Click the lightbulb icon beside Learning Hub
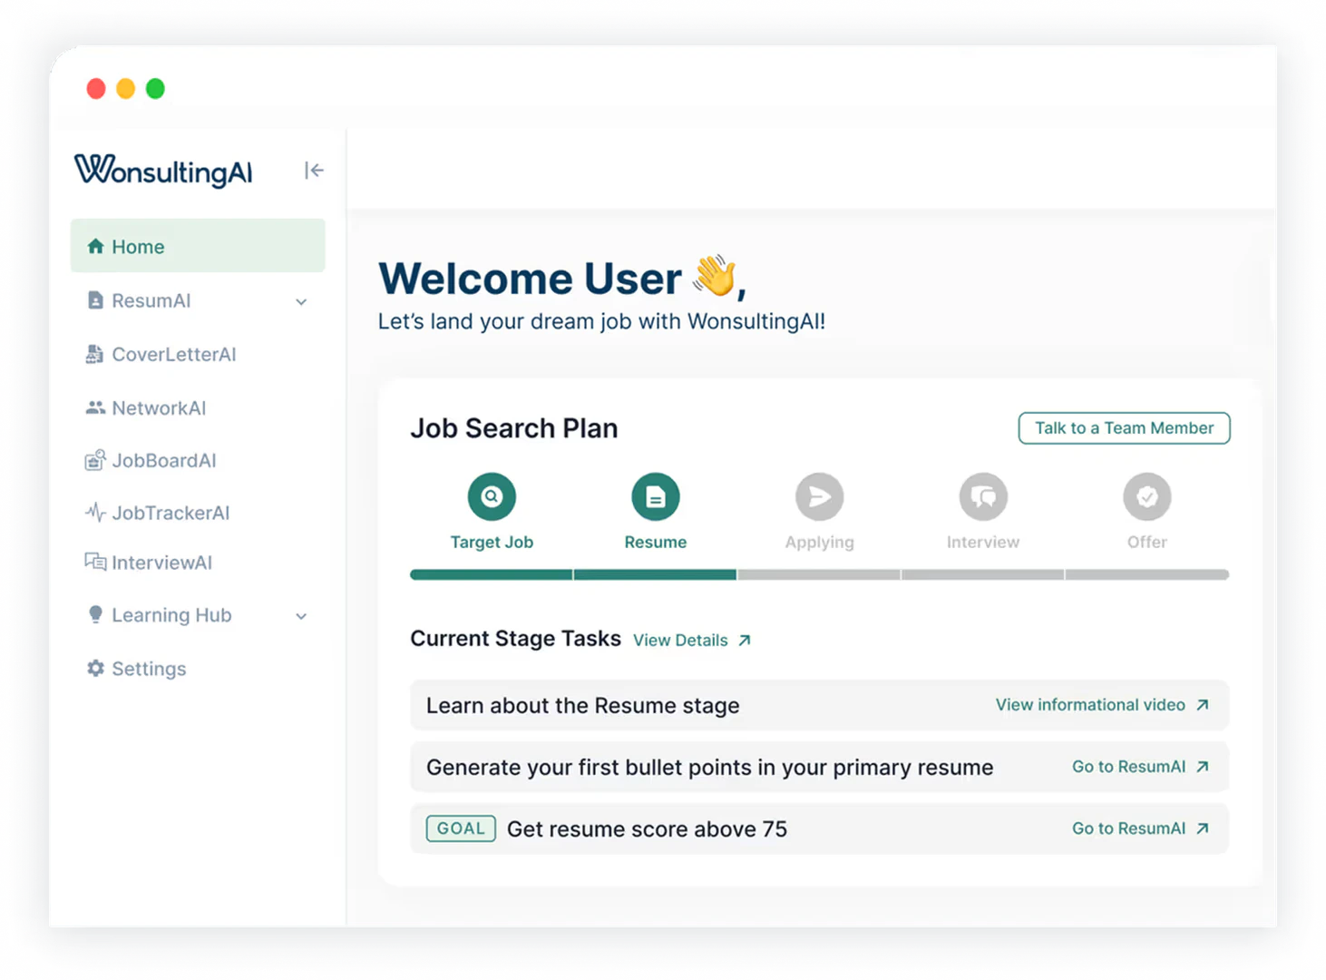This screenshot has width=1326, height=980. [x=95, y=615]
